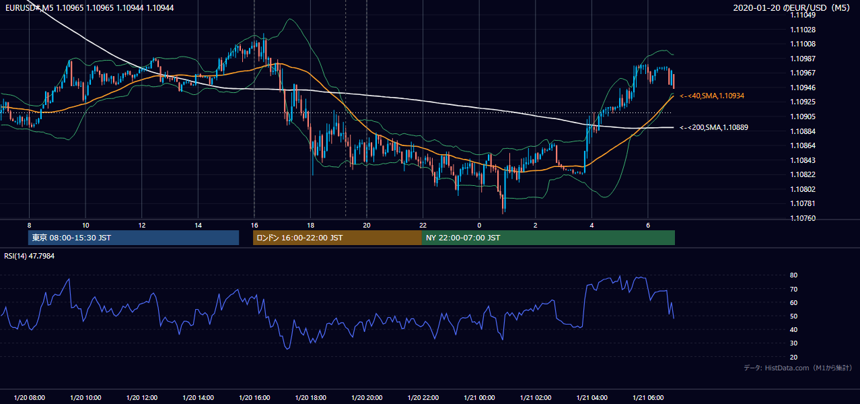Screen dimensions: 860x404
Task: Click price axis label 1.11008
Action: click(x=803, y=44)
